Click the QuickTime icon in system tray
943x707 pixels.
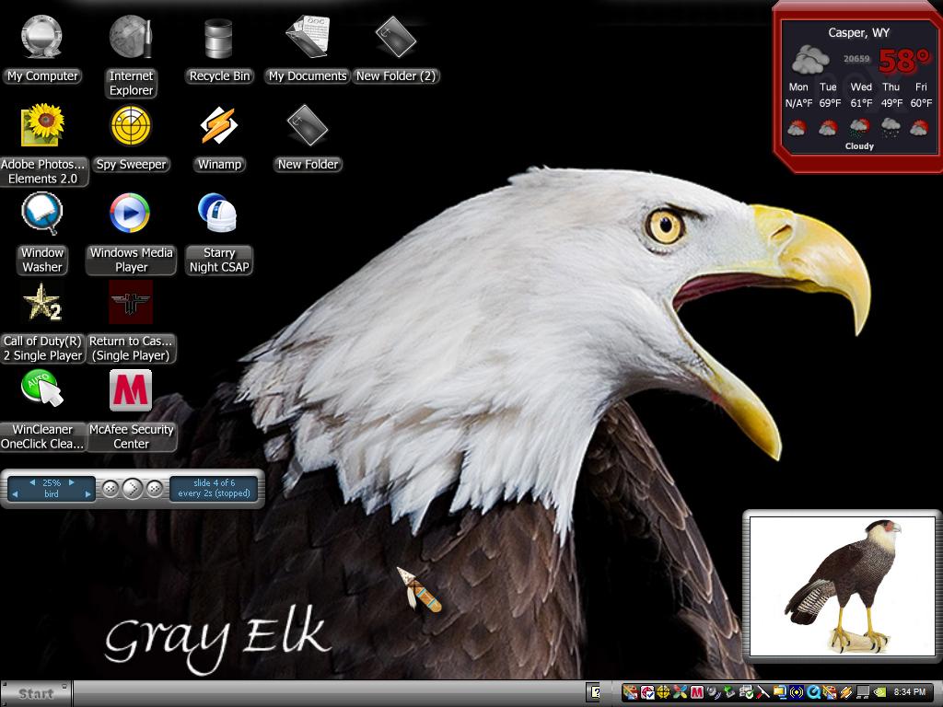[812, 692]
